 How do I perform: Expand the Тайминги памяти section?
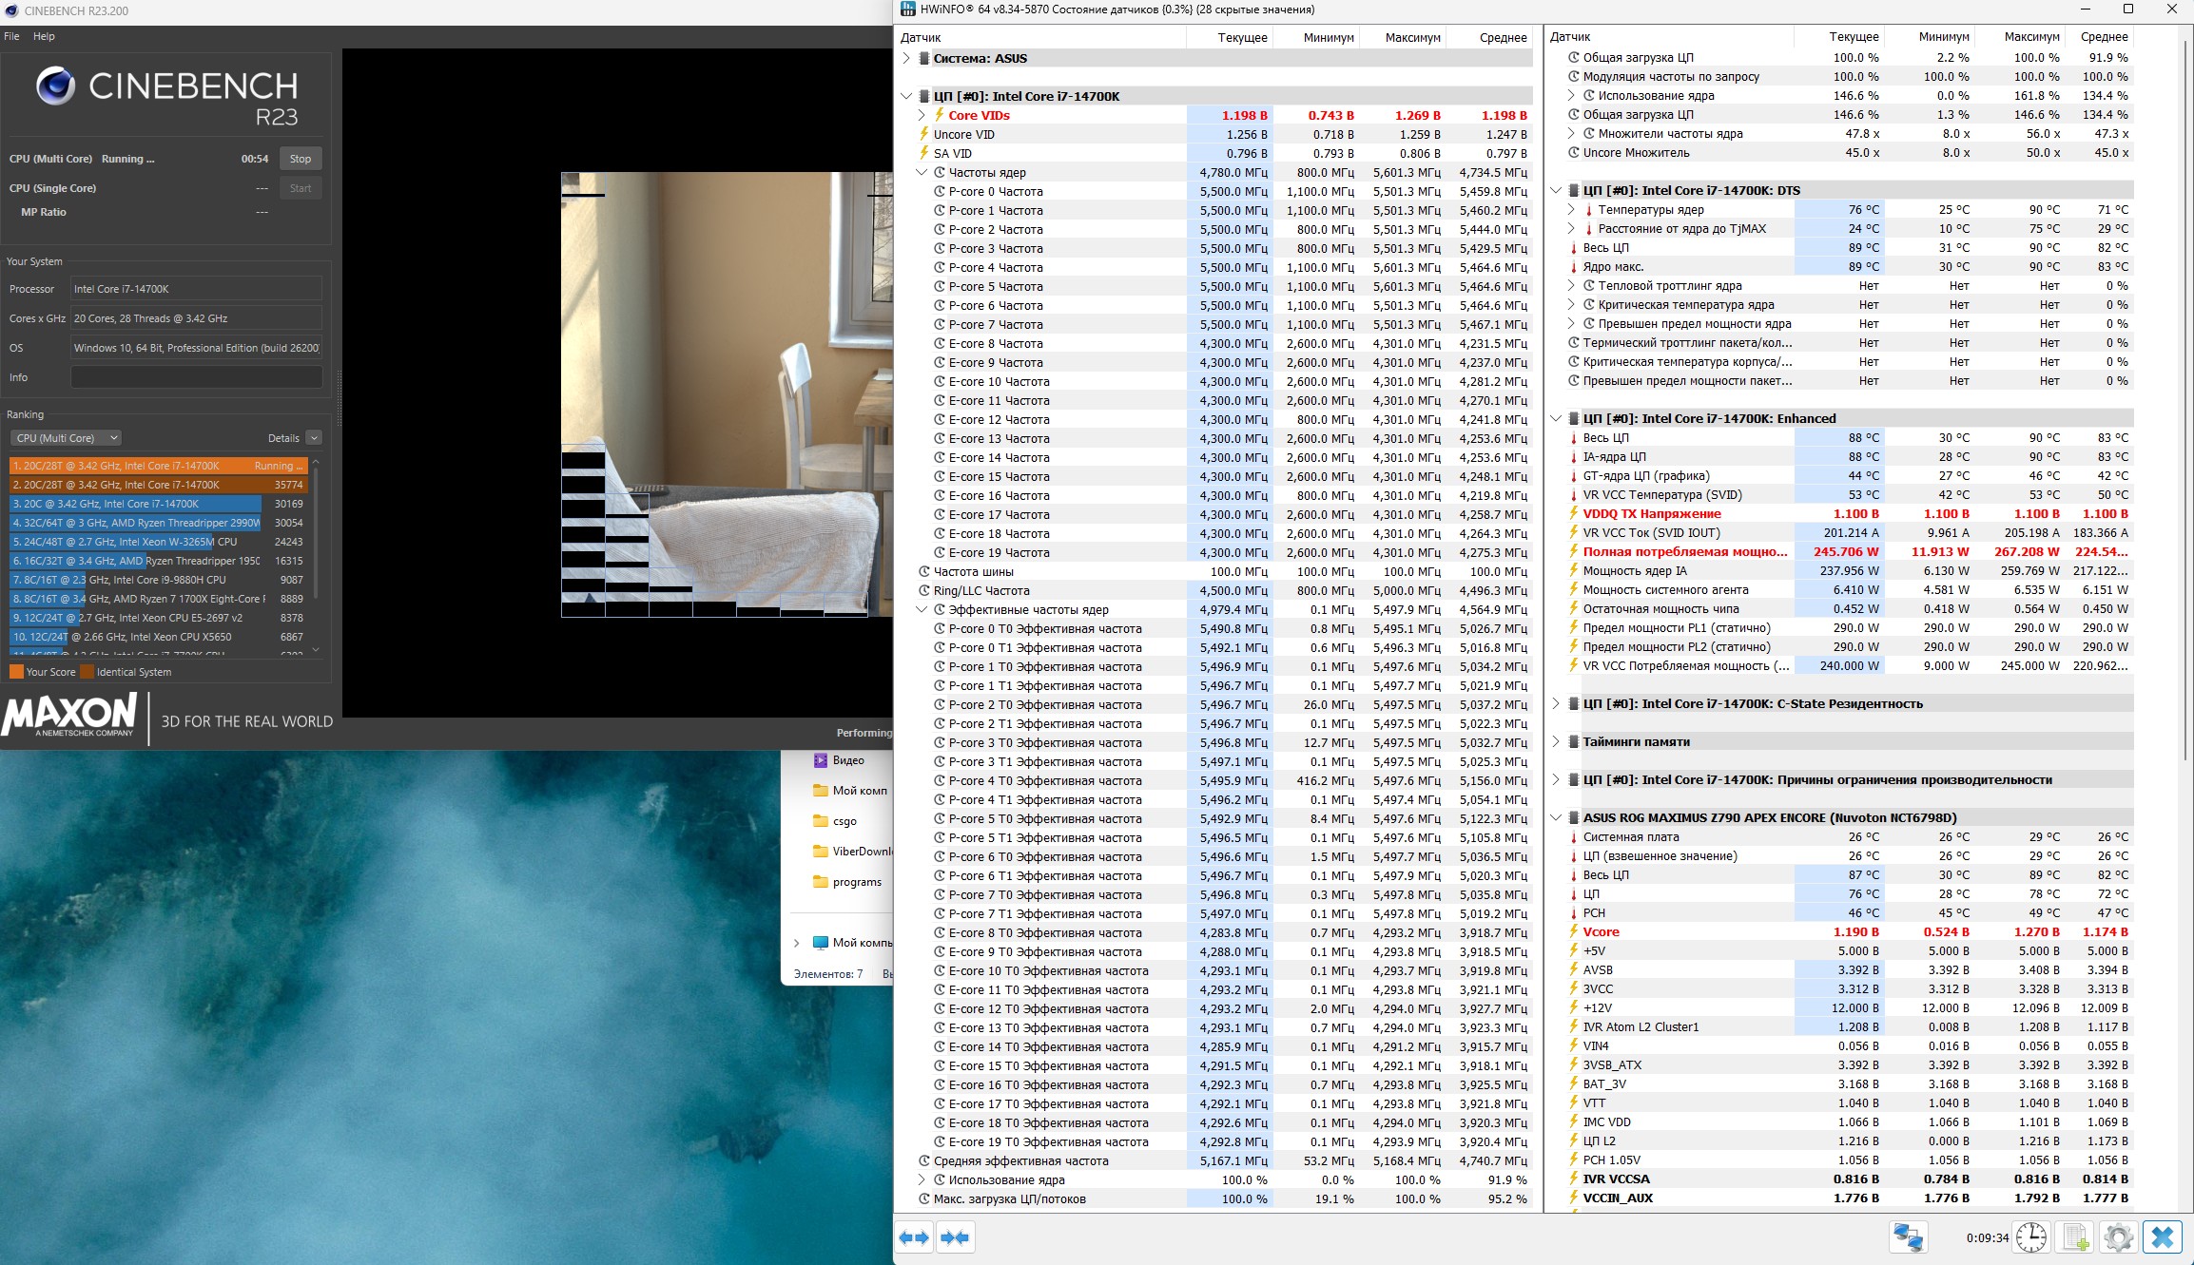[1556, 741]
